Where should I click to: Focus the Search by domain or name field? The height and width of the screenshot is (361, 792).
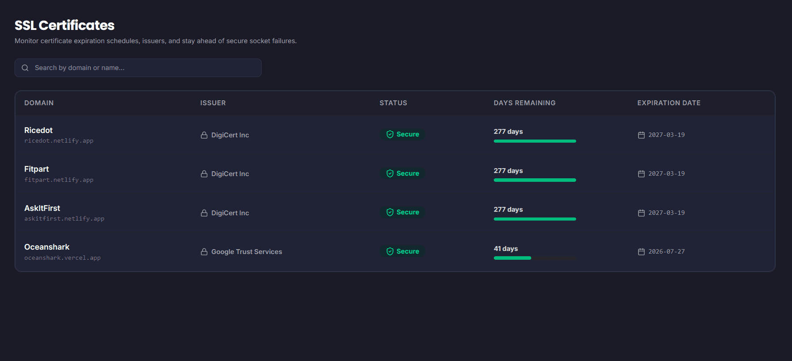click(x=138, y=68)
